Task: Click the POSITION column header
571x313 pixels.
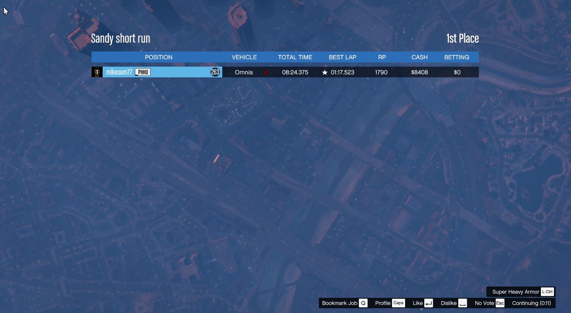Action: click(x=158, y=57)
